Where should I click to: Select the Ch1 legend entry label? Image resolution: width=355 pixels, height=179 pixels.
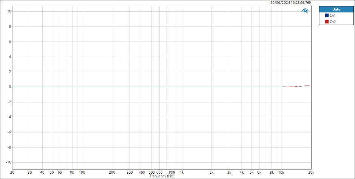[333, 16]
